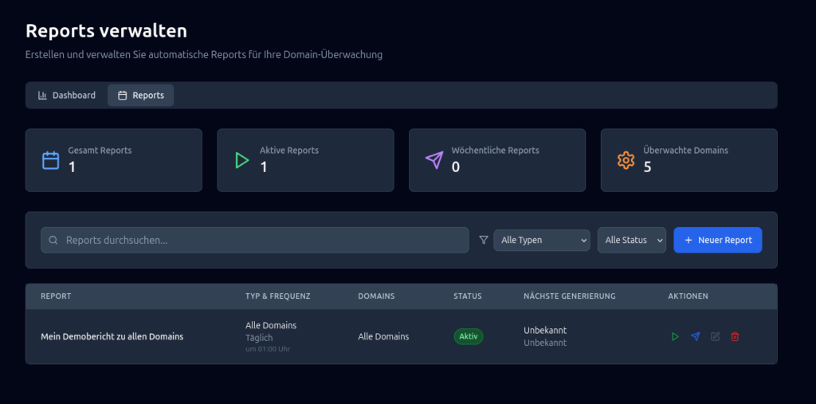This screenshot has width=816, height=404.
Task: Delete the report with the red trash icon
Action: click(735, 337)
